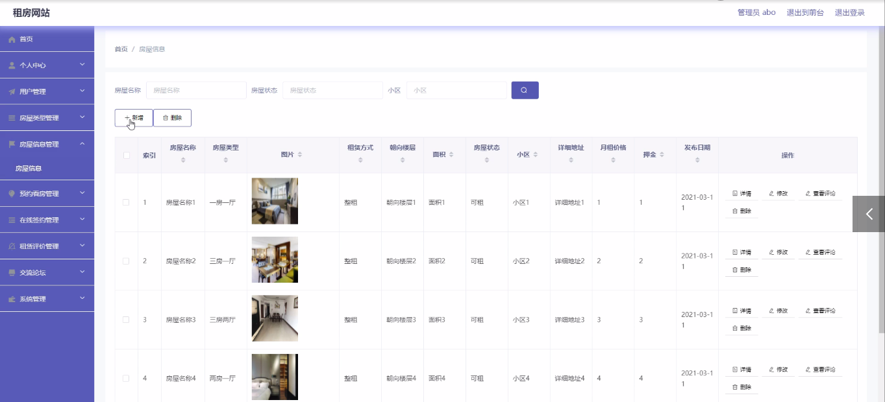Viewport: 885px width, 402px height.
Task: Sort the table by 押金 column arrows
Action: click(x=662, y=155)
